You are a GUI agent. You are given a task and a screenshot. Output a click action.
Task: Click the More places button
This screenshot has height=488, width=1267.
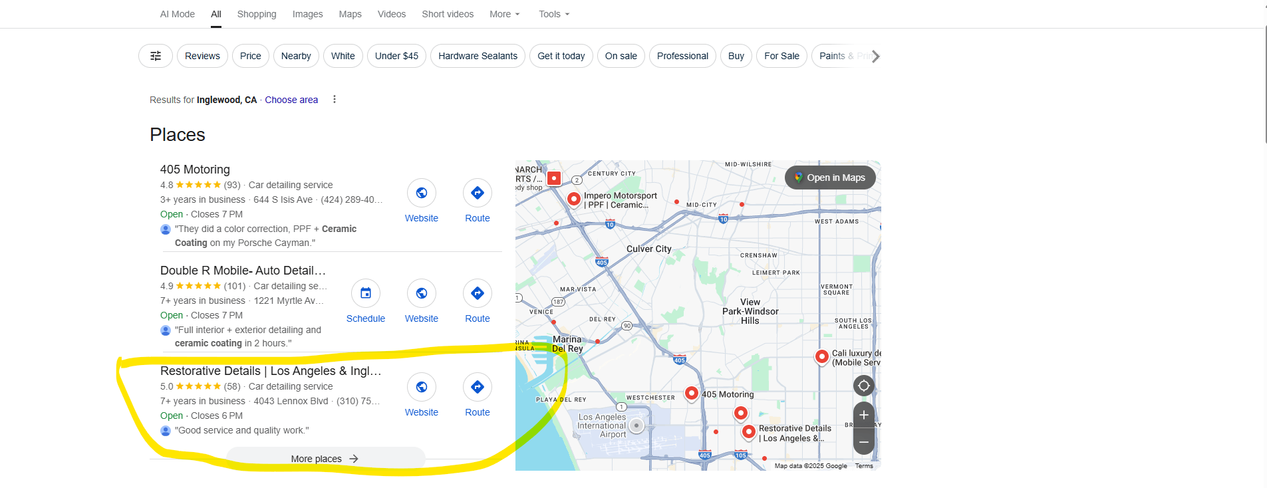pyautogui.click(x=326, y=459)
